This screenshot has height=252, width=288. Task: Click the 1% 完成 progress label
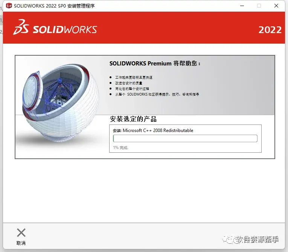pyautogui.click(x=121, y=147)
